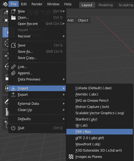Choose Save As... menu entry
This screenshot has height=161, width=134.
pyautogui.click(x=37, y=51)
